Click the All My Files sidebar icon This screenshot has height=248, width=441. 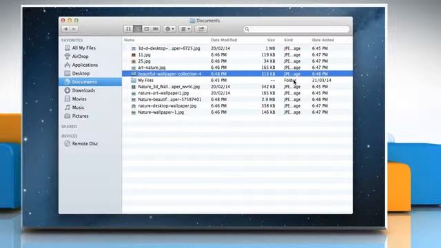[x=68, y=48]
